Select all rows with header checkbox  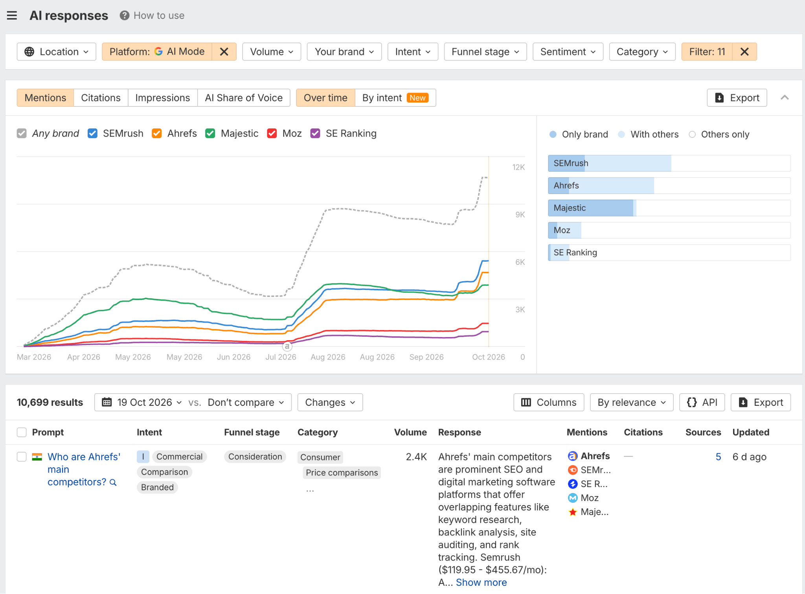point(22,433)
